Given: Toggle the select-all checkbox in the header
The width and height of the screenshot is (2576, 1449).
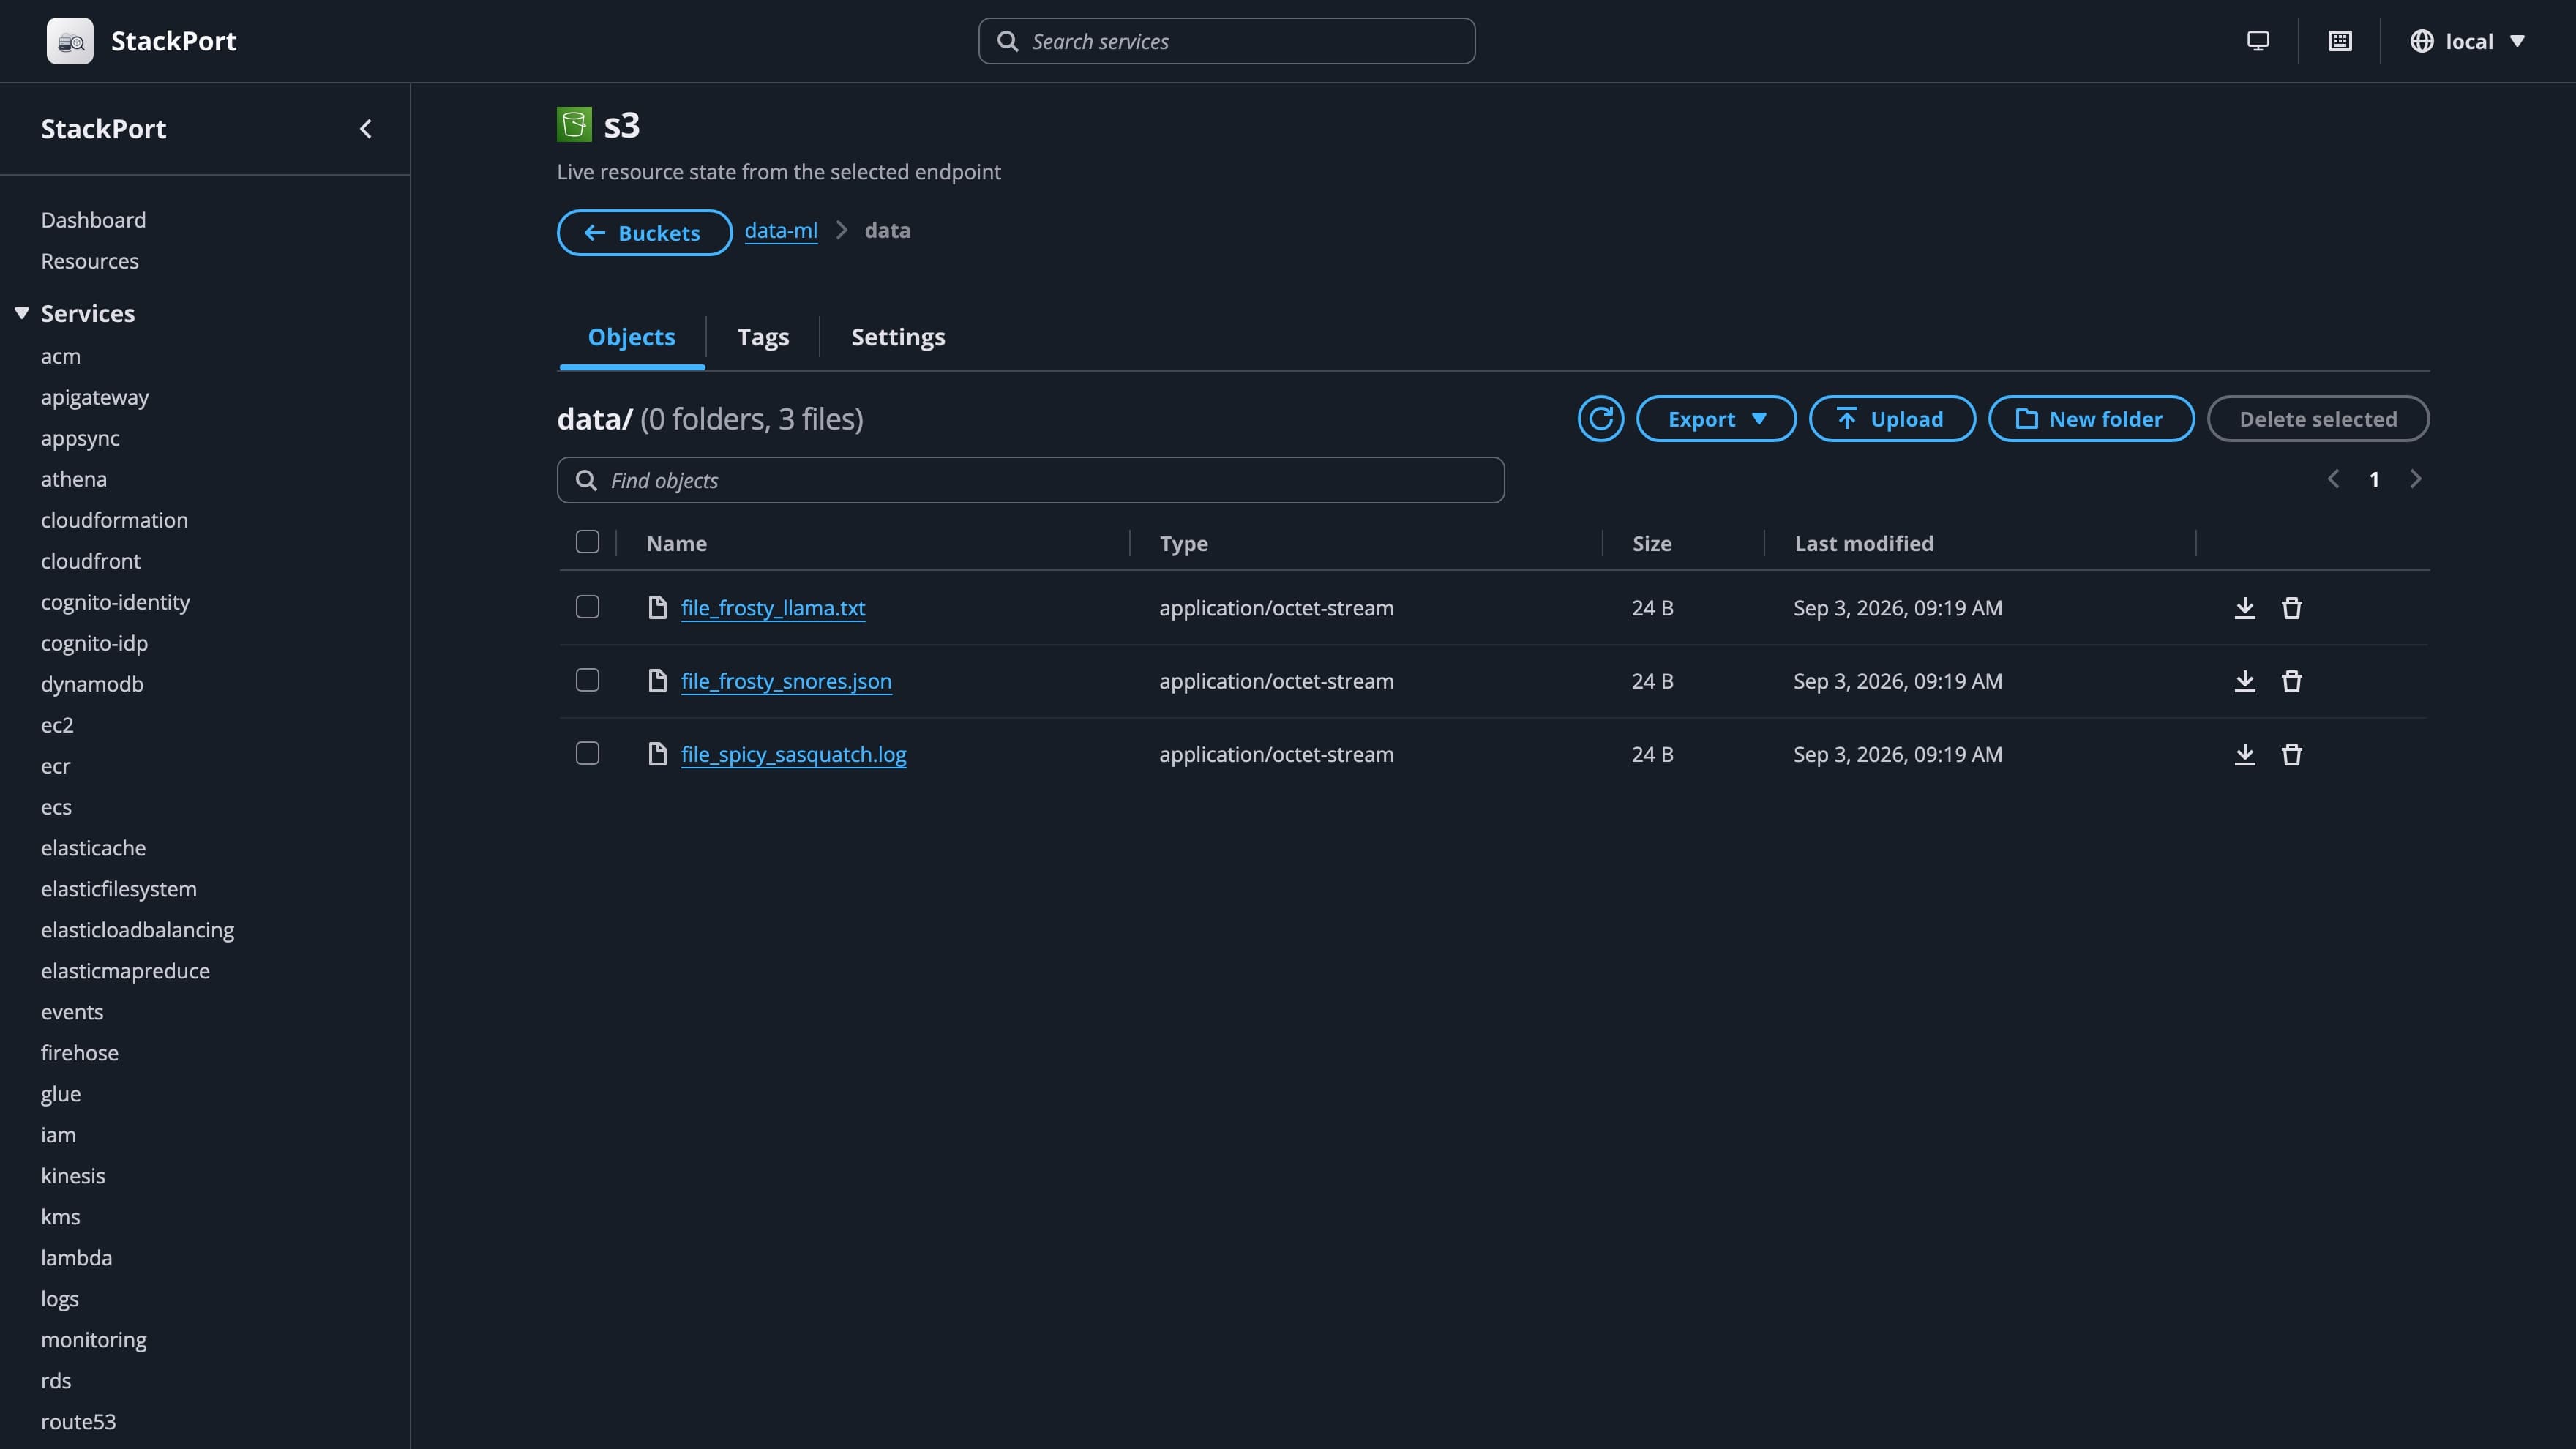Looking at the screenshot, I should [588, 542].
